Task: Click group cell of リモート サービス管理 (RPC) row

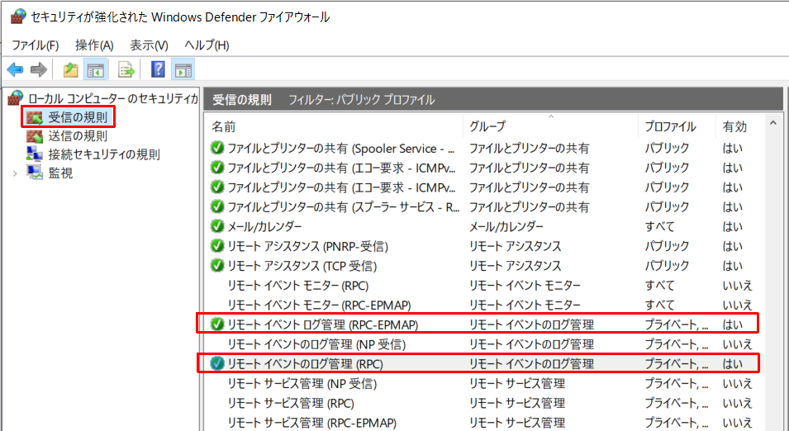Action: tap(517, 403)
